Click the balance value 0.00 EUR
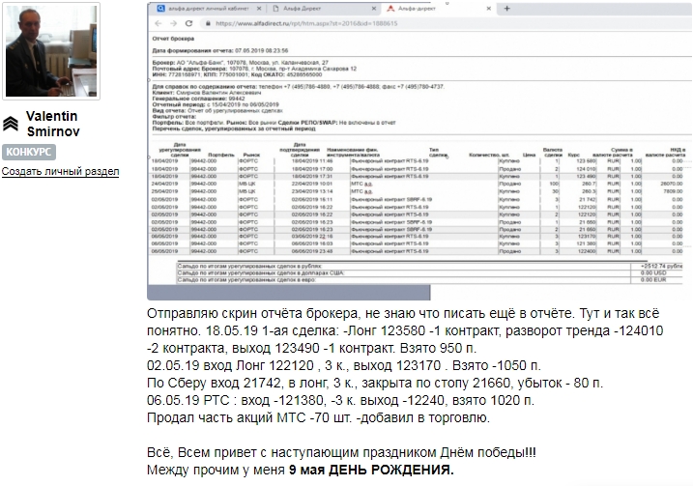 point(653,280)
